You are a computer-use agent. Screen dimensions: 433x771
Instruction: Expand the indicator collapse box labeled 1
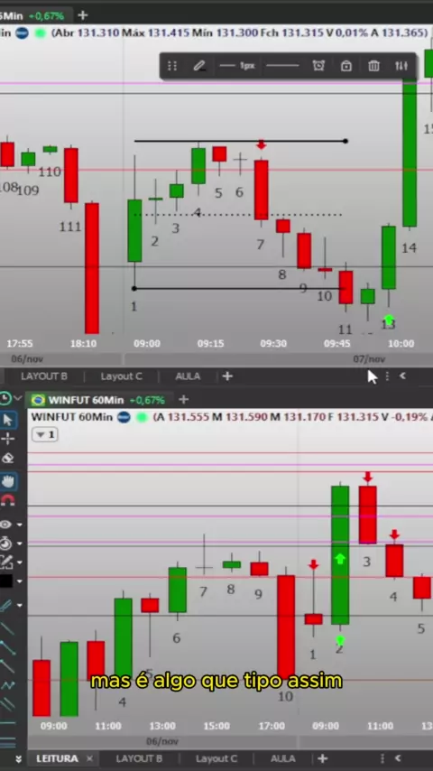point(45,434)
